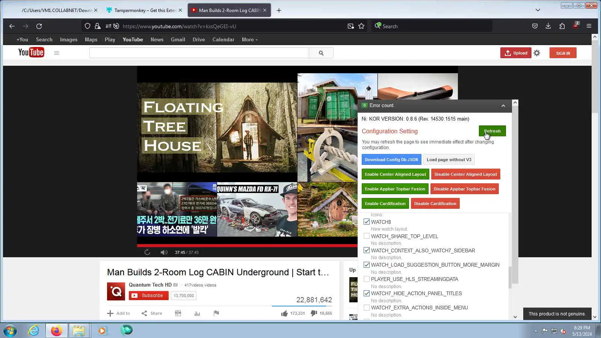
Task: Open Maps from the Google bar
Action: [91, 39]
